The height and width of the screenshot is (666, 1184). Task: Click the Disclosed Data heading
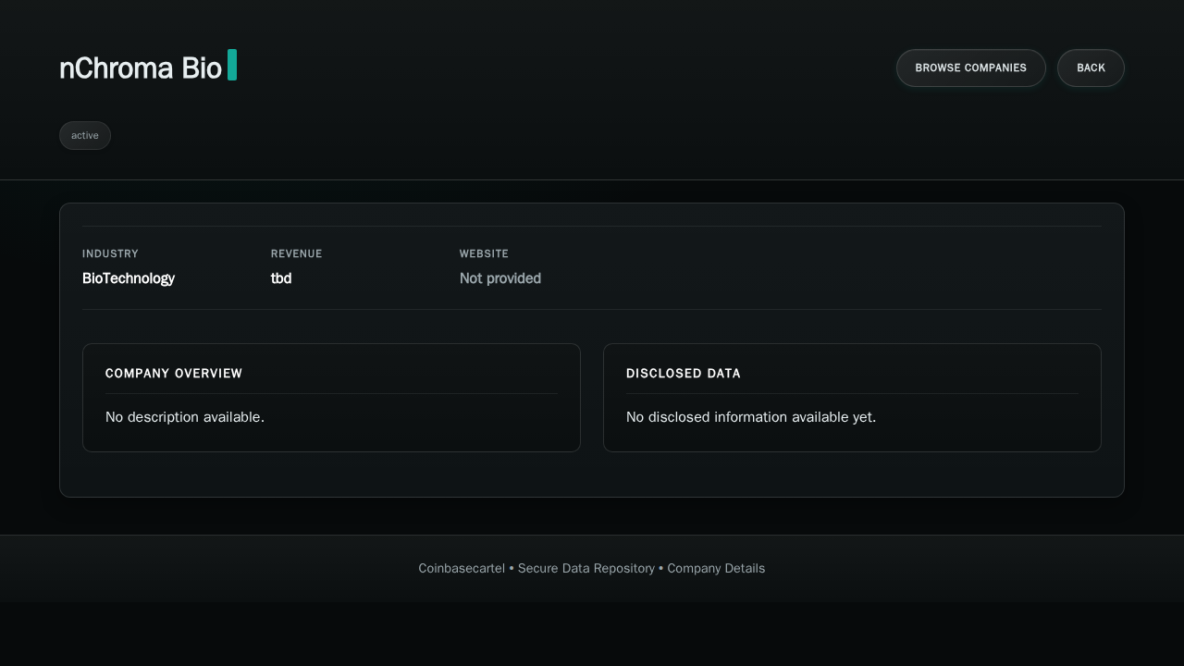684,374
